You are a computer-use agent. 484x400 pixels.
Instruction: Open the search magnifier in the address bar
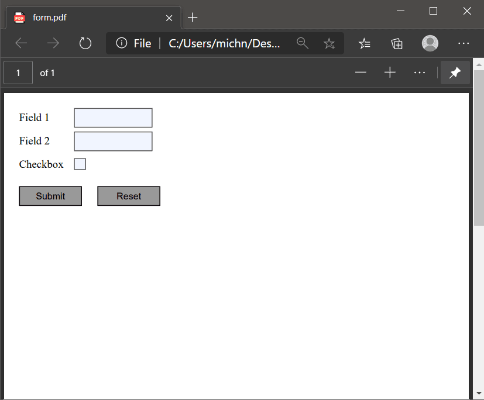click(x=303, y=43)
